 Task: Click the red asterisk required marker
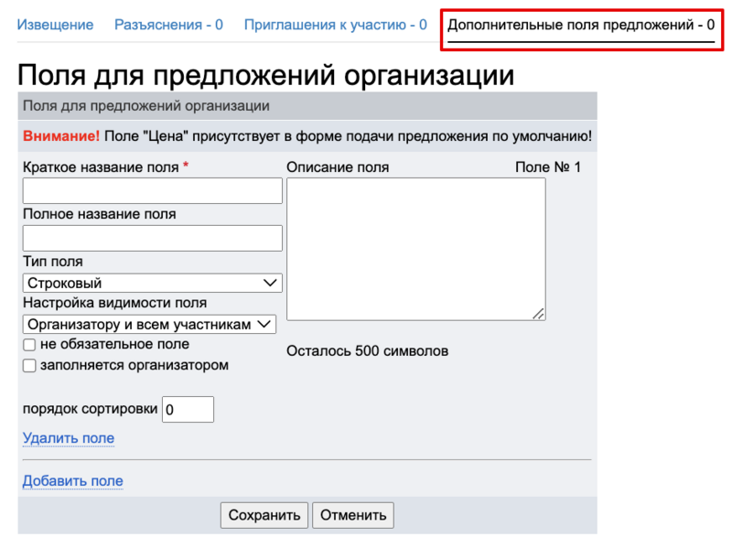187,167
